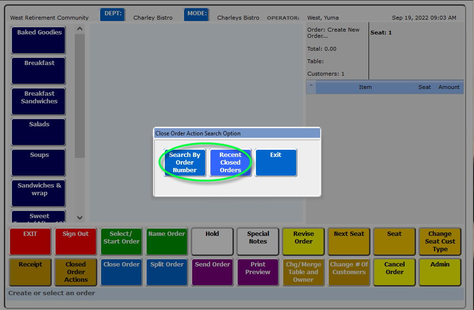
Task: Click the yellow Cancel Order button
Action: 394,272
